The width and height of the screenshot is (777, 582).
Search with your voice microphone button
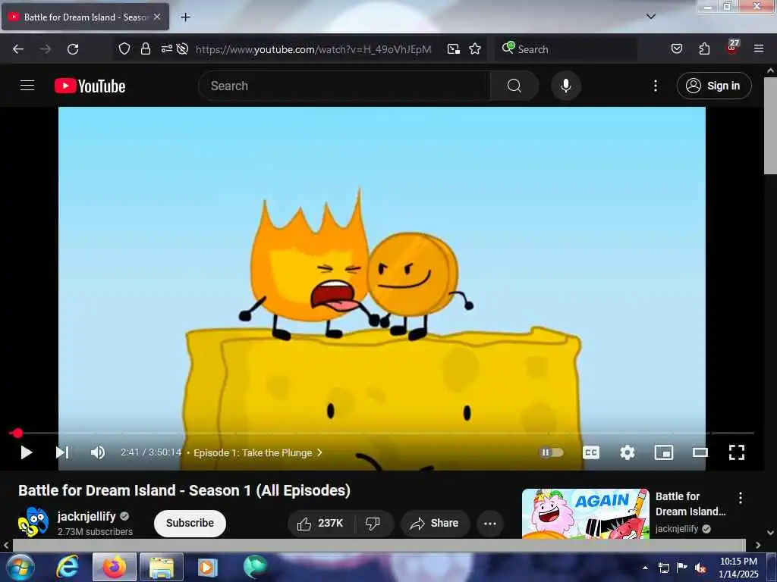566,86
